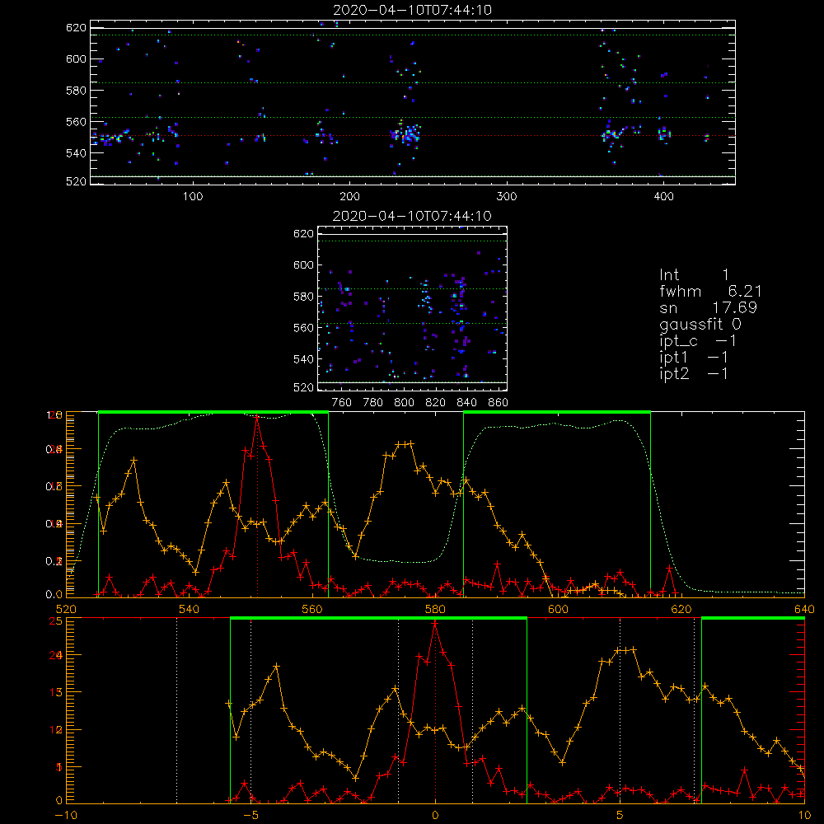The image size is (824, 824).
Task: Click the '620' y-axis label of the middle image
Action: [304, 234]
